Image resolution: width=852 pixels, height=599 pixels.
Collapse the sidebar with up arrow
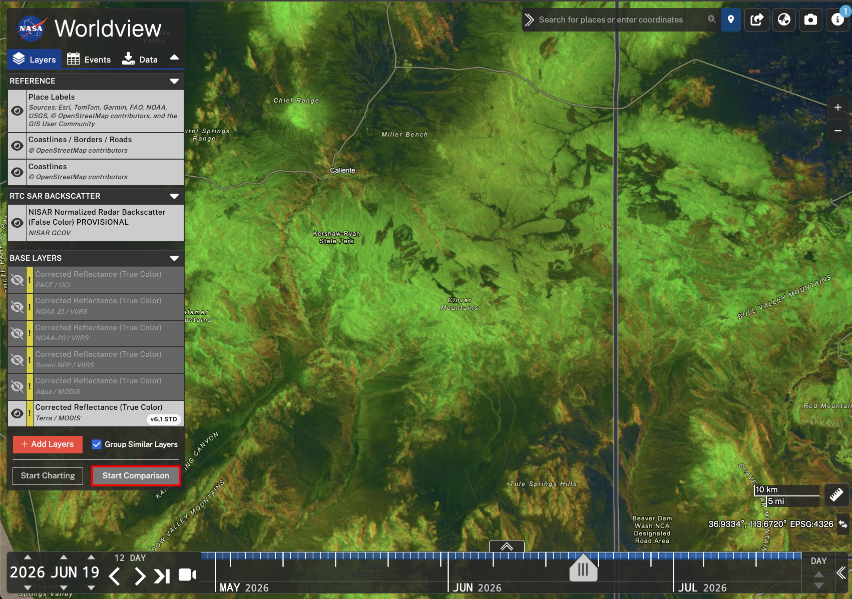click(174, 57)
